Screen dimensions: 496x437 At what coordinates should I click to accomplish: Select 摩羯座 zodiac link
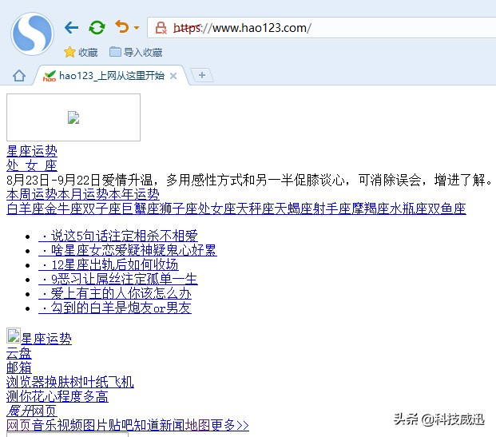pos(370,209)
